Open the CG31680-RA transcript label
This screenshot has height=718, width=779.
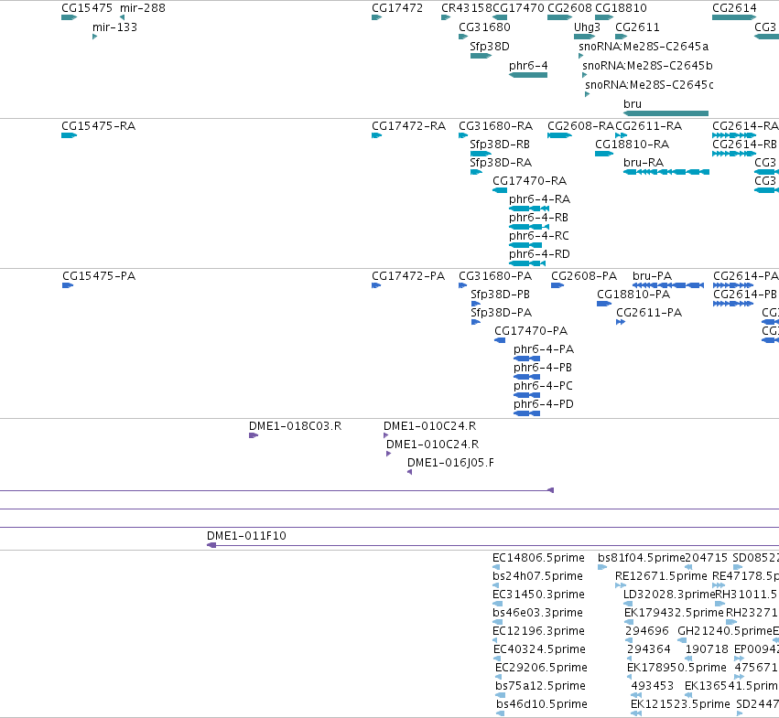click(x=496, y=126)
